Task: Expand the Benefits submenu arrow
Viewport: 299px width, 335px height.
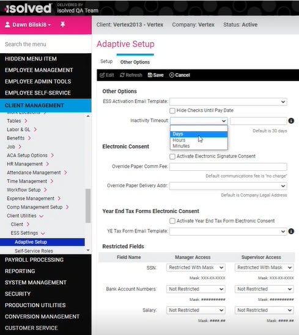Action: [29, 138]
